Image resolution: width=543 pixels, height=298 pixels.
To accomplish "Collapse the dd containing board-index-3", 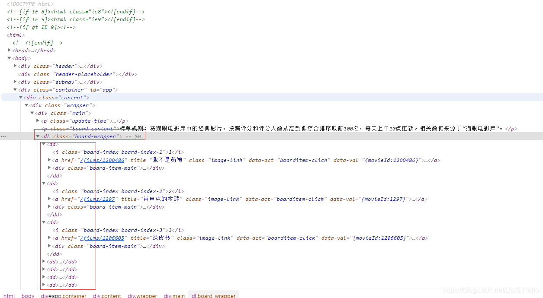I will coord(44,222).
